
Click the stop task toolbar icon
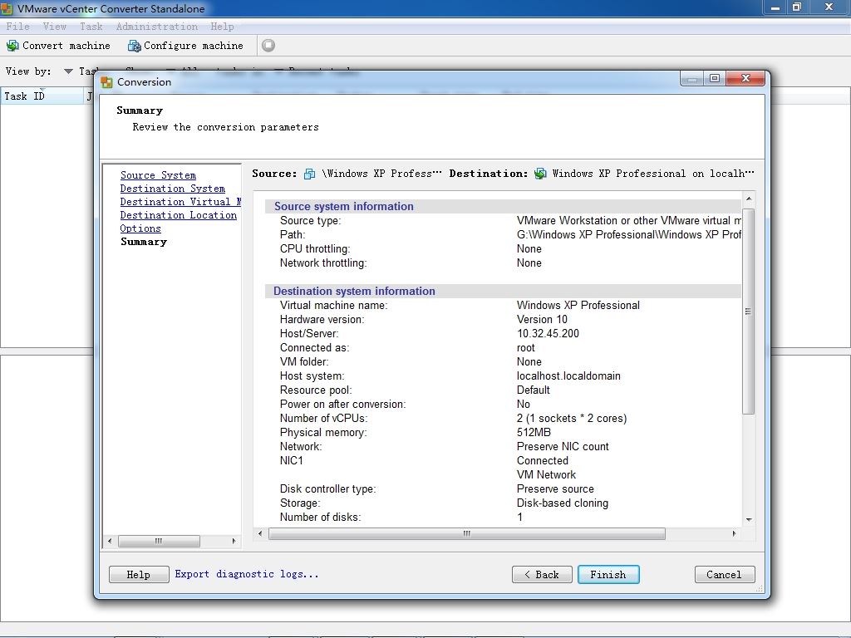tap(268, 46)
